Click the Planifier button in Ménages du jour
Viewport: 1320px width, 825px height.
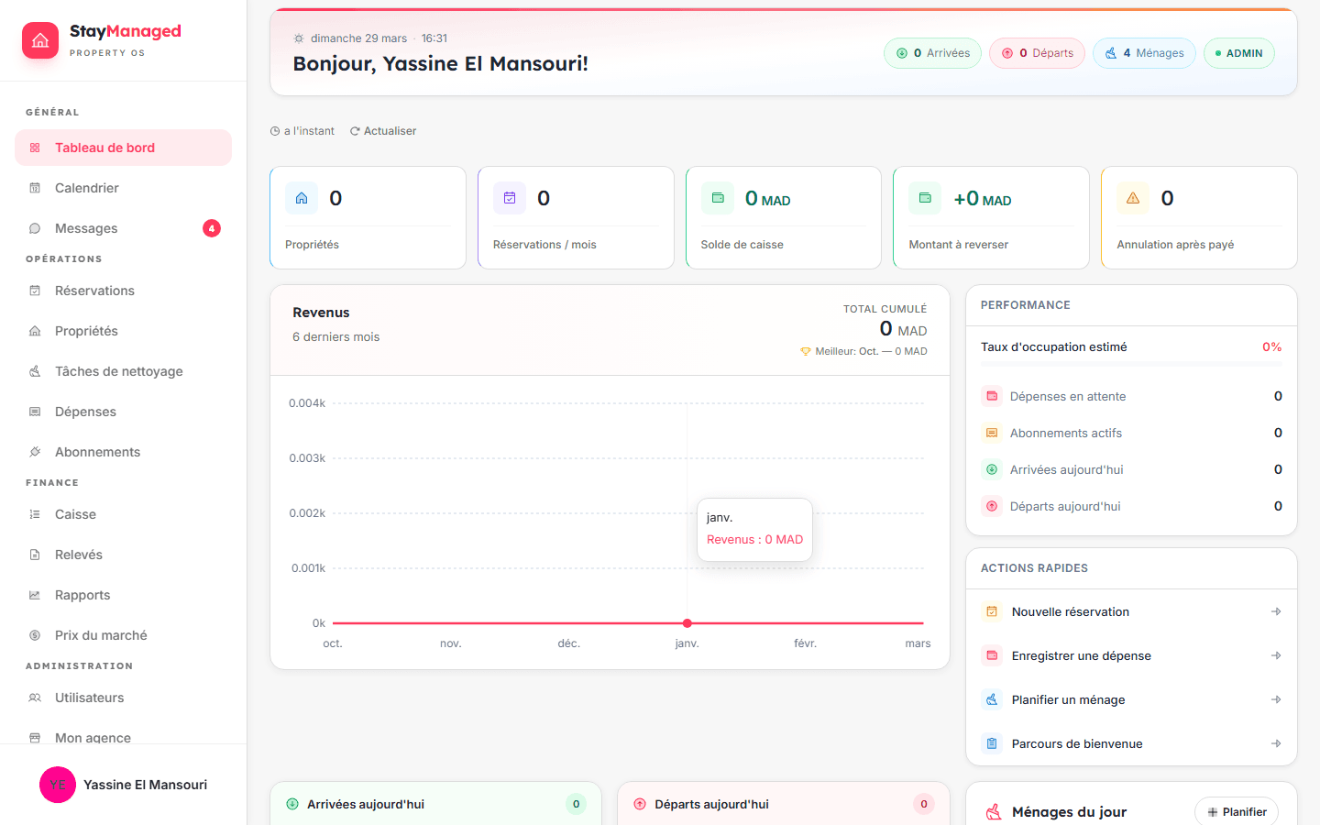click(1236, 811)
